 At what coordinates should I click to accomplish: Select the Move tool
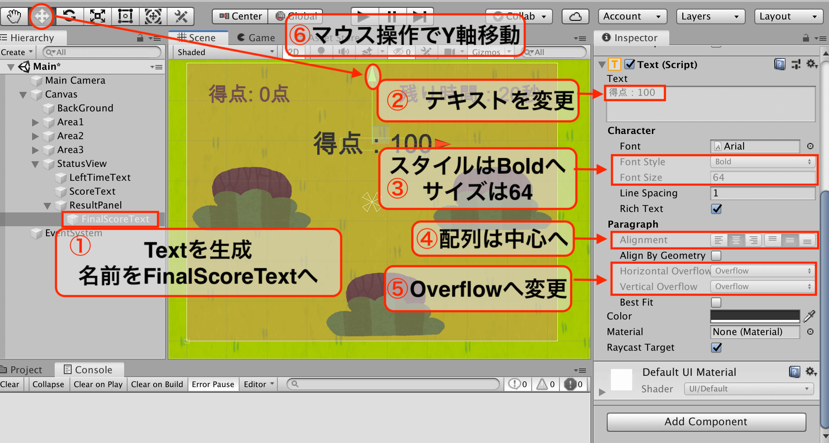(42, 16)
